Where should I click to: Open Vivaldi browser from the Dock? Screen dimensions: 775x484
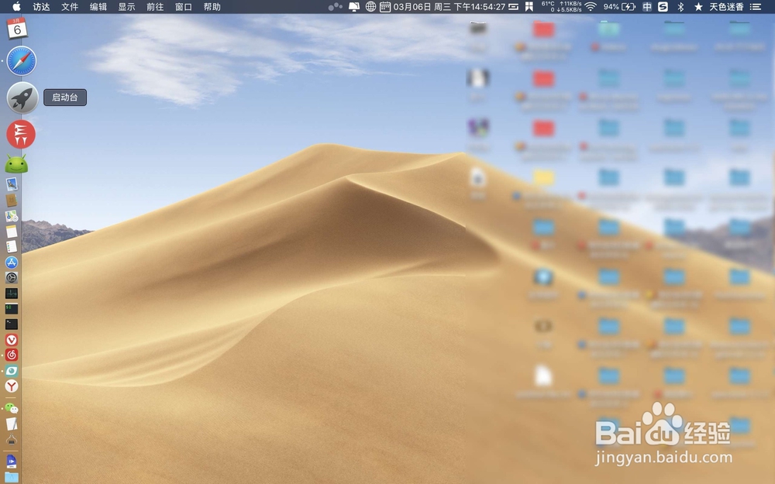(x=11, y=340)
